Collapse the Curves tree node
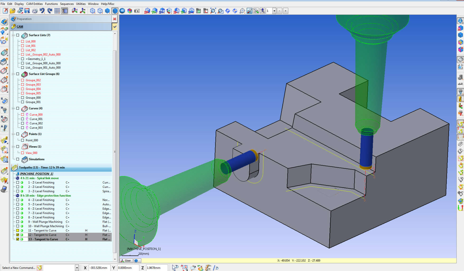This screenshot has height=271, width=464. 13,108
